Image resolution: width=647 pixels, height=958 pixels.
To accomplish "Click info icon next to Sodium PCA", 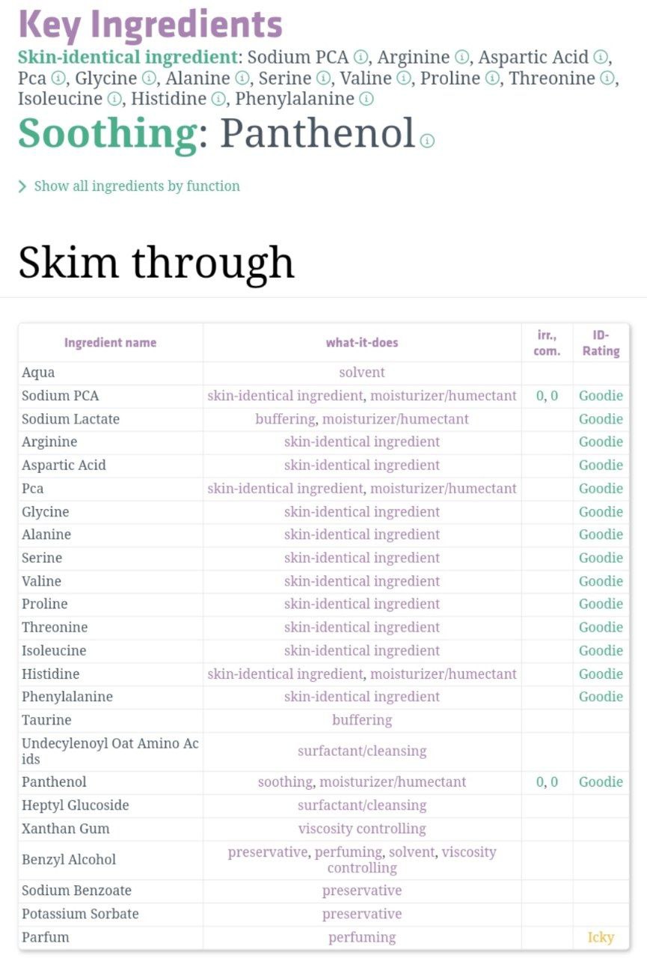I will point(361,58).
